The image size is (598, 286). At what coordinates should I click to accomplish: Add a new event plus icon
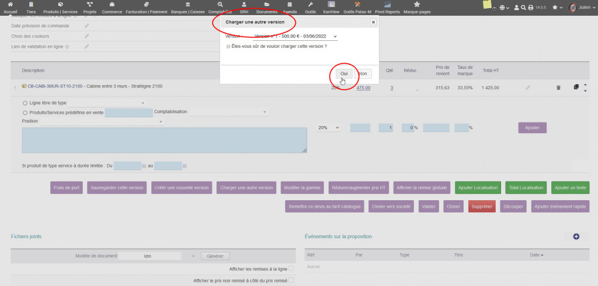coord(576,236)
